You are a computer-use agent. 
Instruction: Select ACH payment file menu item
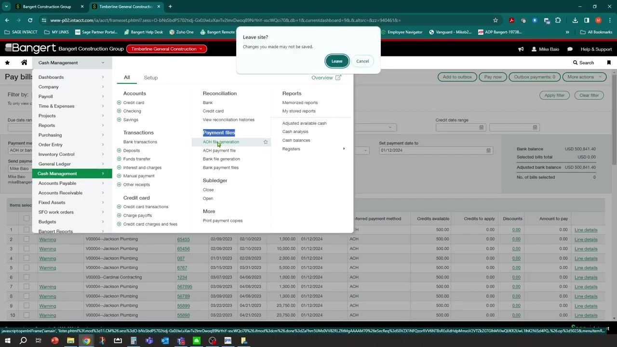pos(219,150)
